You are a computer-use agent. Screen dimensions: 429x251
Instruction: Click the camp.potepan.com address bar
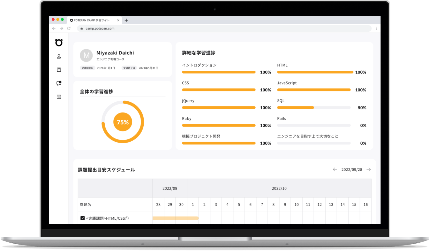point(223,28)
